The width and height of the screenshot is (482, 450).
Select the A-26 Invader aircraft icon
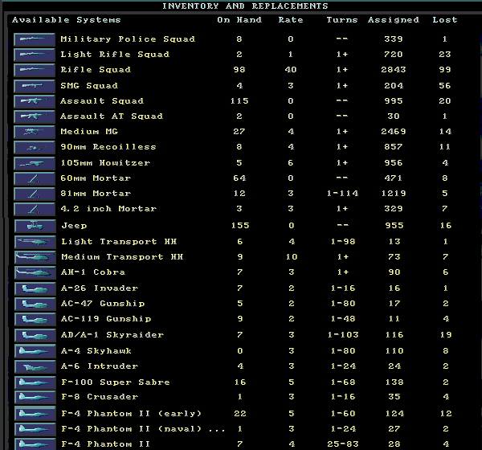[35, 288]
